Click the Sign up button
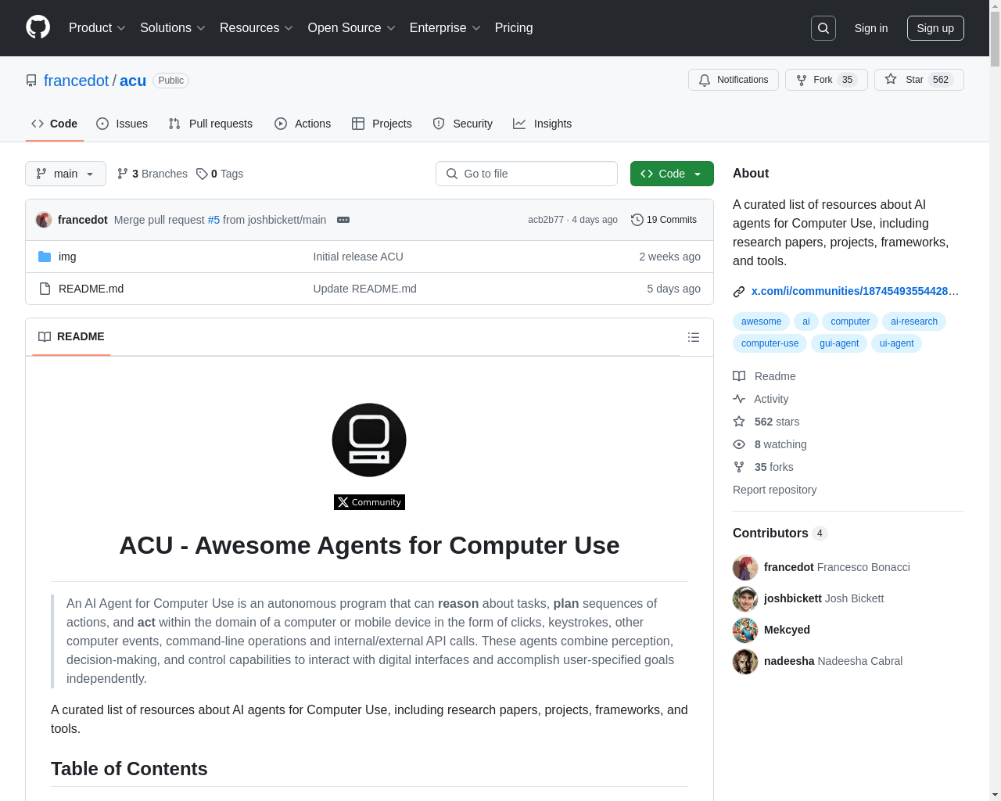The height and width of the screenshot is (801, 1001). (x=935, y=28)
